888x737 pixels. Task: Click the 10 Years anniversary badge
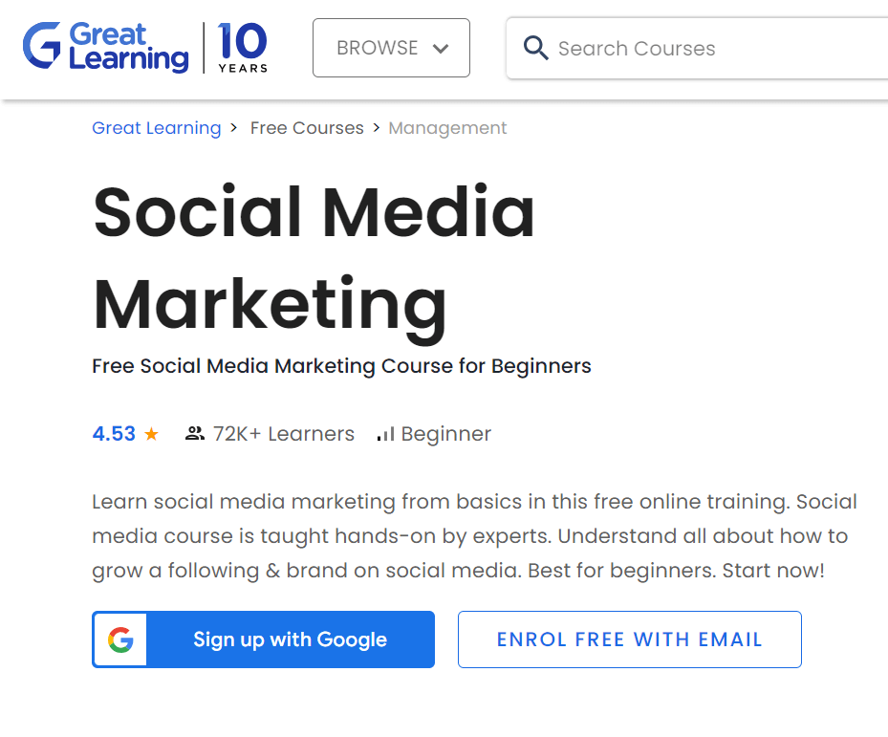pos(242,48)
